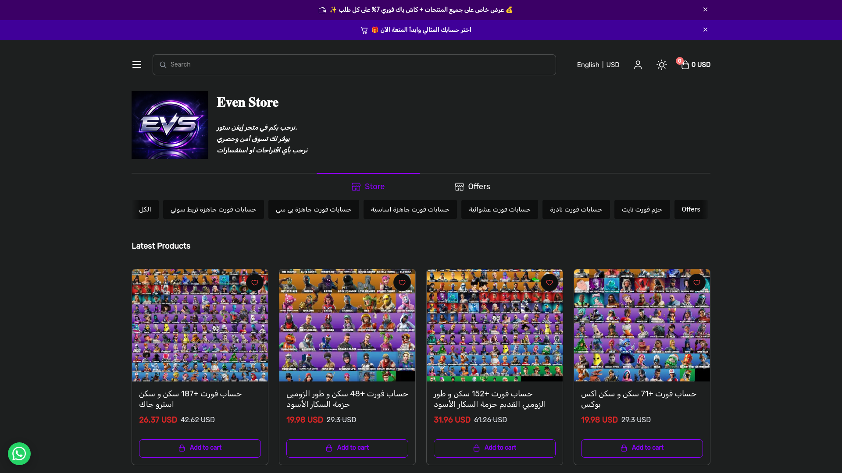Switch to the Offers tab
Viewport: 842px width, 473px height.
pos(472,187)
